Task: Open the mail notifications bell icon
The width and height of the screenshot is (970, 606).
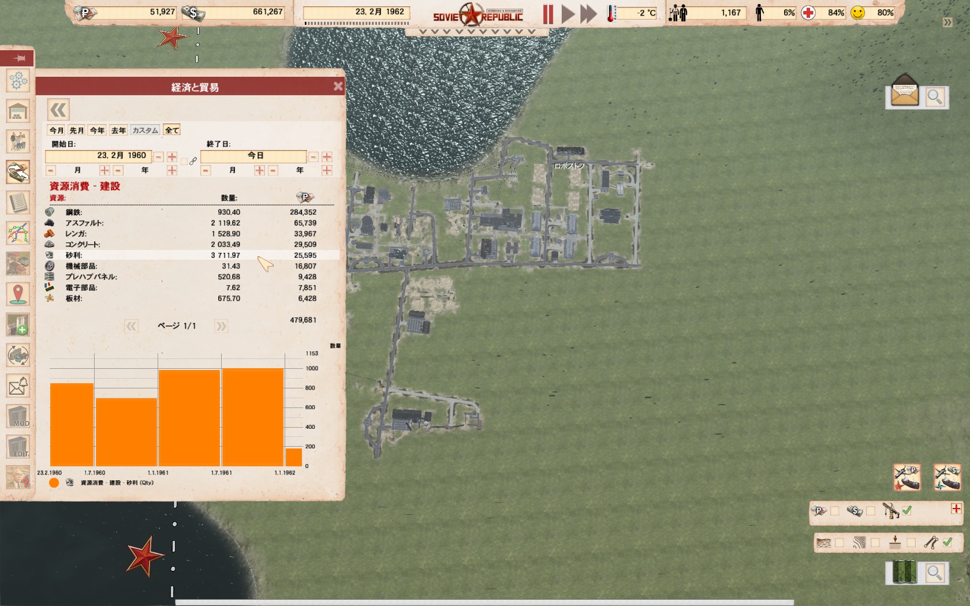Action: 18,386
